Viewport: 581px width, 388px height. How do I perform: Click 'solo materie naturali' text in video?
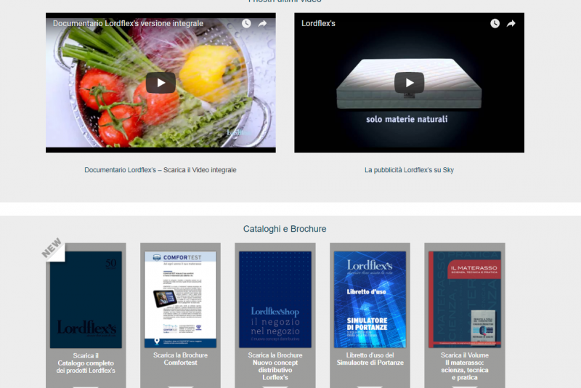click(x=407, y=119)
